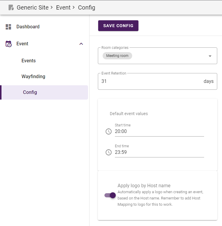Disable the Apply logo by Host name switch
222x226 pixels.
[x=110, y=195]
